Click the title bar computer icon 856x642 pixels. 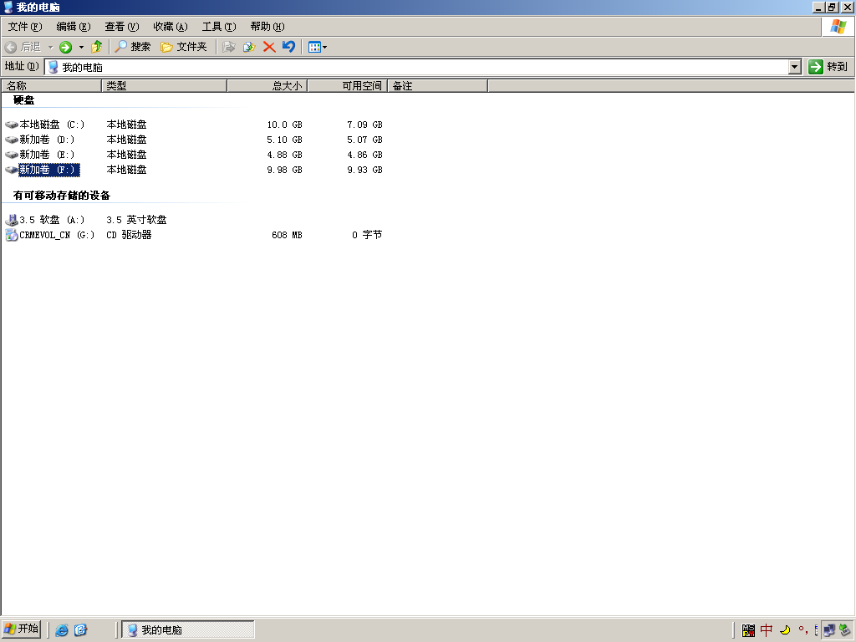[8, 7]
